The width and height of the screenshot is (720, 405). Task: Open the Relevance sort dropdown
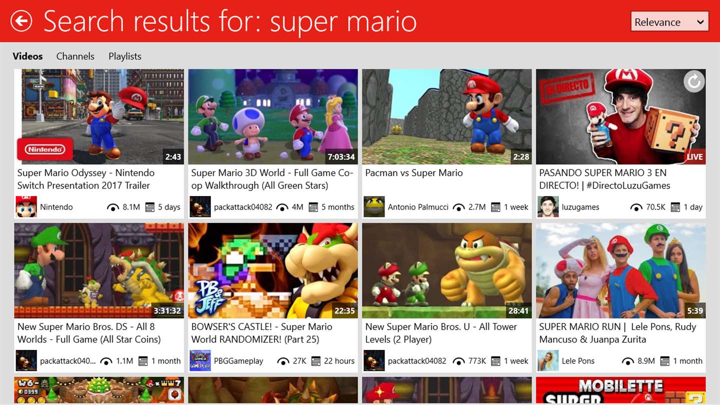tap(669, 21)
